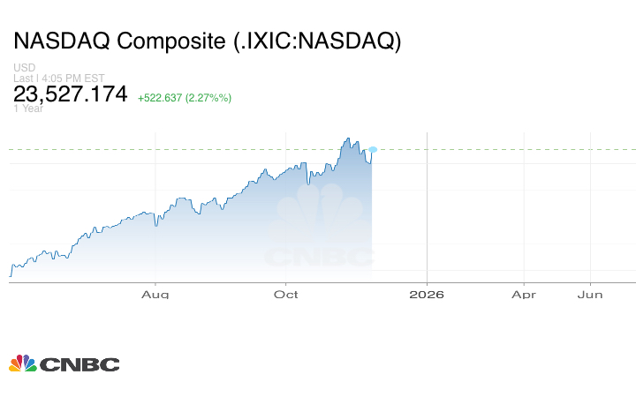The image size is (636, 397).
Task: Click the USD currency label
Action: 24,68
